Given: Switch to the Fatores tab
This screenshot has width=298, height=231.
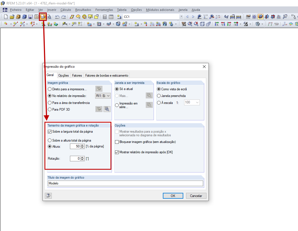Looking at the screenshot, I should coord(77,76).
